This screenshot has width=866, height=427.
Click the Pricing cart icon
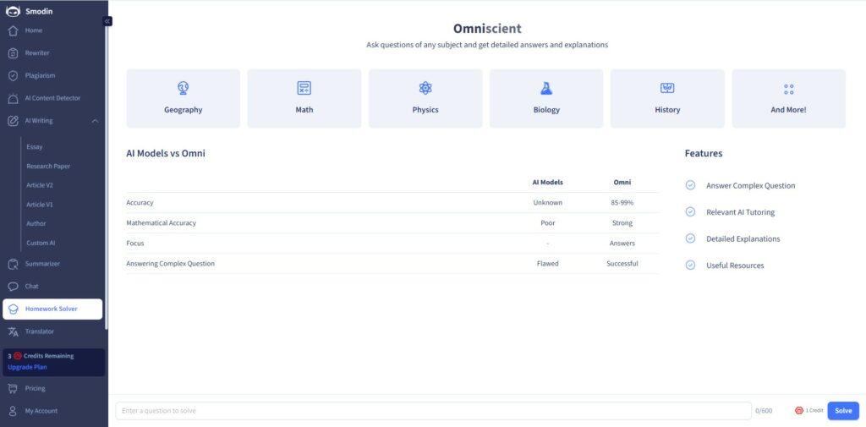[14, 388]
